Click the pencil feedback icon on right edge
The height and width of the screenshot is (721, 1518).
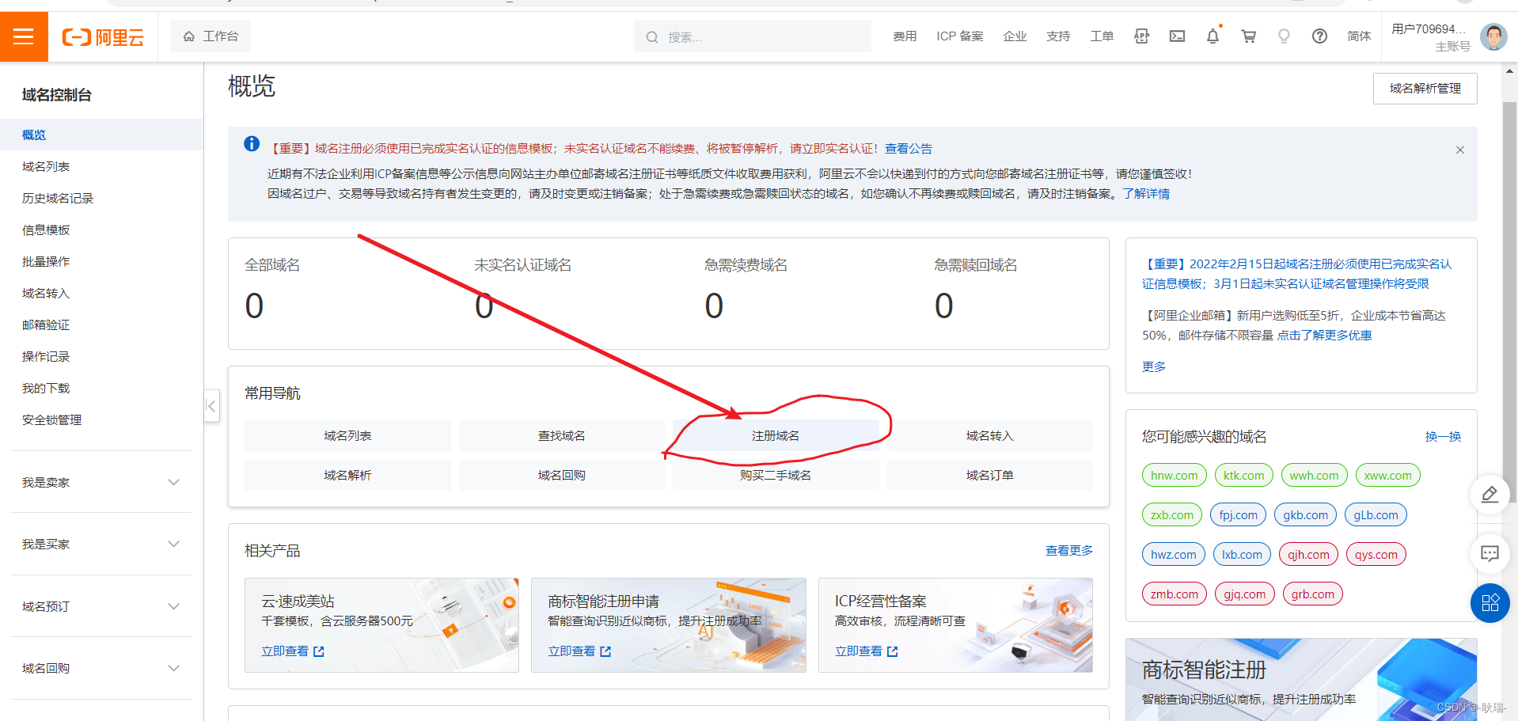[1490, 495]
